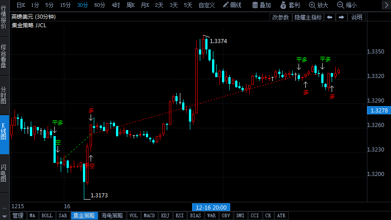
Task: Go to previous indicator with left arrow
Action: click(330, 17)
